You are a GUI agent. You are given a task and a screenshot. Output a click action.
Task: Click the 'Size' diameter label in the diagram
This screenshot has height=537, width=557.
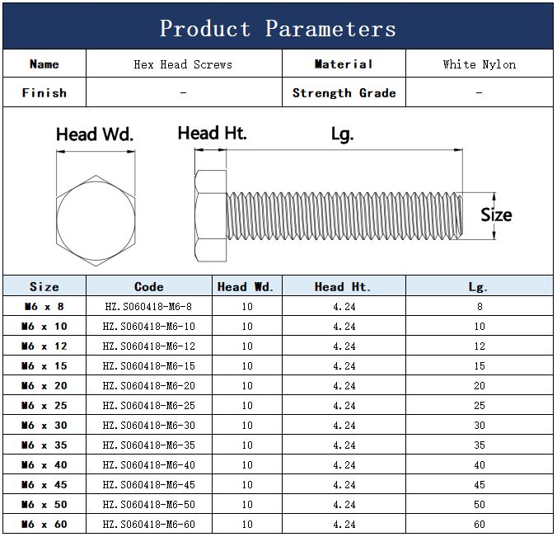[496, 215]
